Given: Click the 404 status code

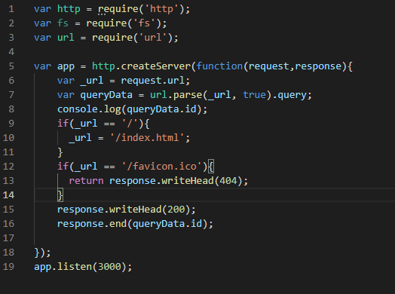Looking at the screenshot, I should pos(228,181).
